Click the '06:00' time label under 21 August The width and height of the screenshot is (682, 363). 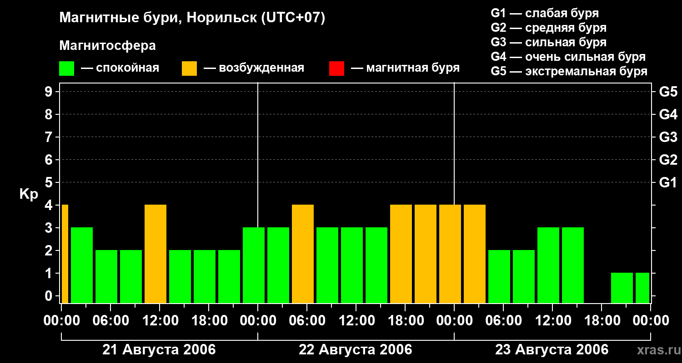(x=110, y=321)
